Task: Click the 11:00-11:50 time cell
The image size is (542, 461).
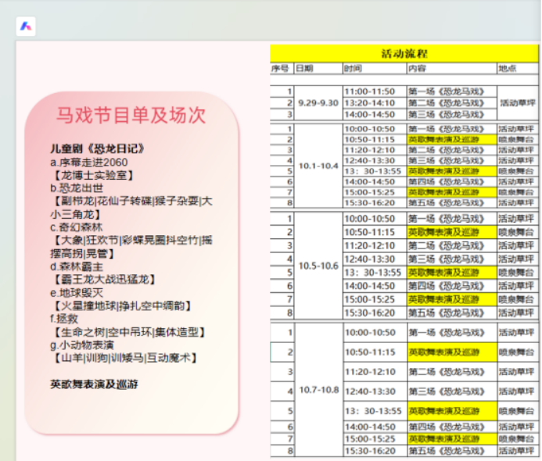Action: 369,91
